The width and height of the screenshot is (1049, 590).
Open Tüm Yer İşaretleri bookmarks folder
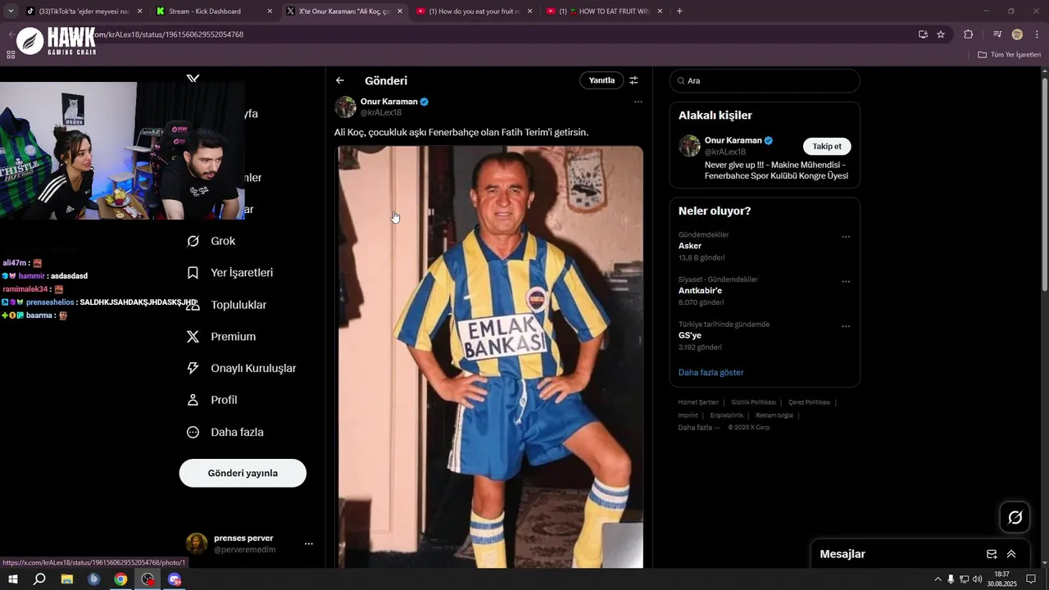point(1009,55)
